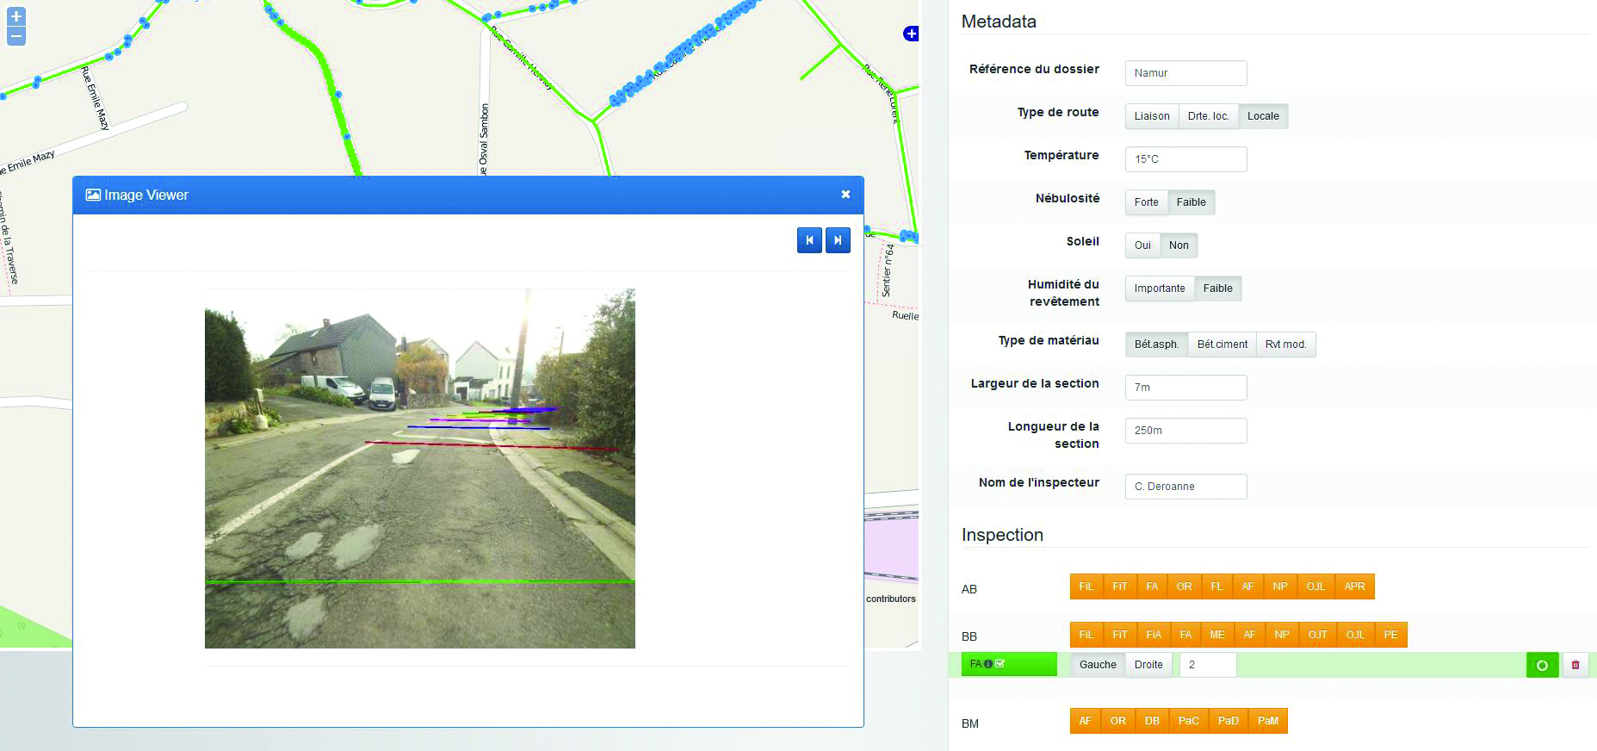
Task: Add OJT defect in BB row
Action: click(1318, 635)
